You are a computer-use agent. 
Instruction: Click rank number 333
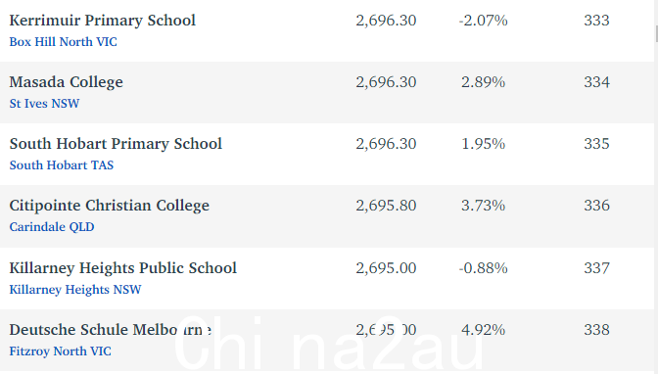596,21
